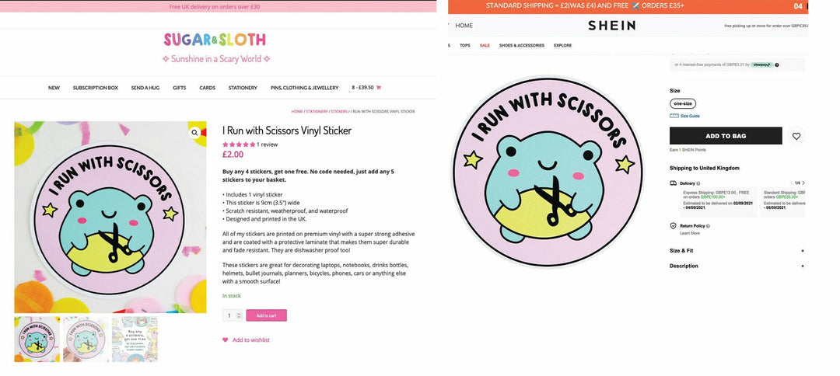Expand the Description section
840x376 pixels.
tap(737, 266)
